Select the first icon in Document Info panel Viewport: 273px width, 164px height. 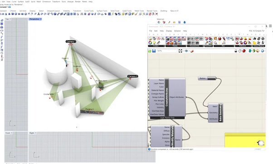(189, 39)
